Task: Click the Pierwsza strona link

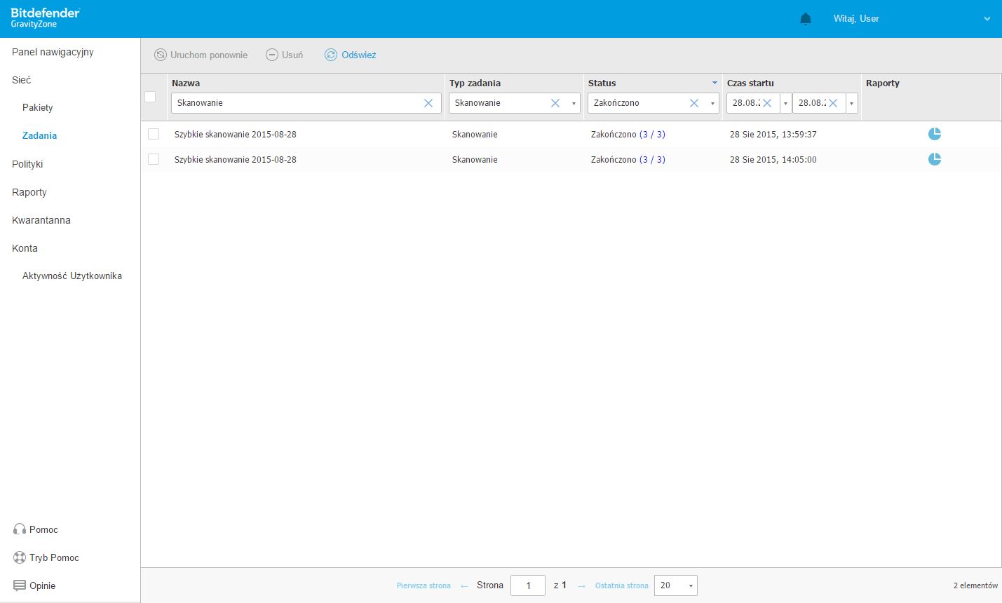Action: pos(424,585)
